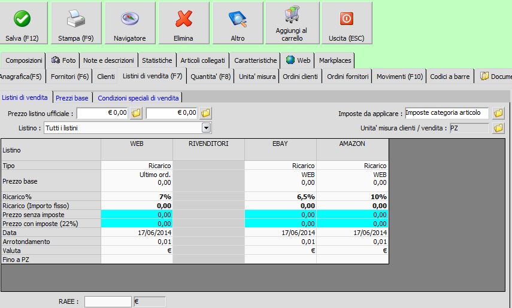
Task: Click the Unita' misura PZ field
Action: coord(469,128)
